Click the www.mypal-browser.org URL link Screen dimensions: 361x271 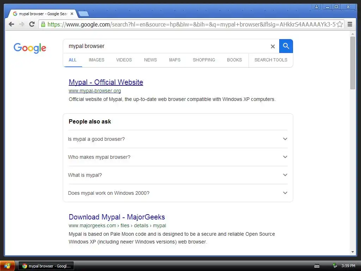pos(94,91)
